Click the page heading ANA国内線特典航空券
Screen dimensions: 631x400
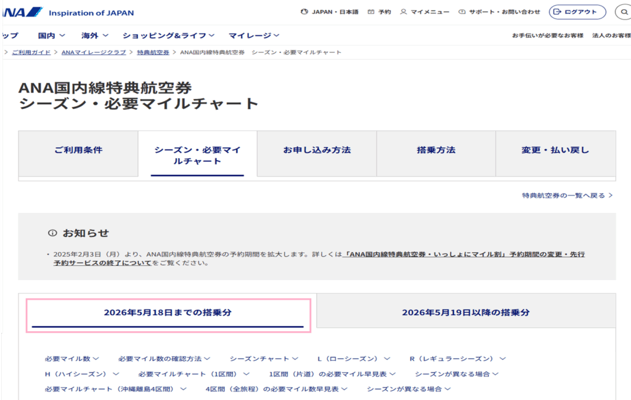point(105,88)
